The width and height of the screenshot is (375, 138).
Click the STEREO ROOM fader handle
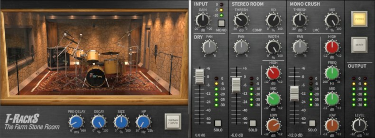(236, 85)
